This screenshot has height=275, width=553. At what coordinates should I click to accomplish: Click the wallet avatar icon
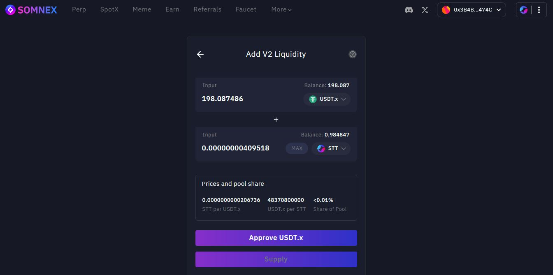[446, 10]
